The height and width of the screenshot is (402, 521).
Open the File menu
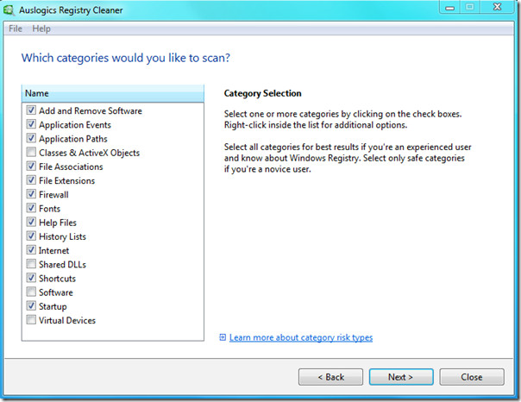[16, 28]
